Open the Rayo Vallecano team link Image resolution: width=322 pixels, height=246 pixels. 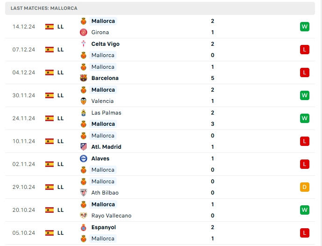[111, 216]
